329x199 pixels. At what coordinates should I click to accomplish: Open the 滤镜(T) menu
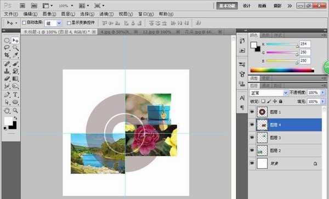click(106, 14)
